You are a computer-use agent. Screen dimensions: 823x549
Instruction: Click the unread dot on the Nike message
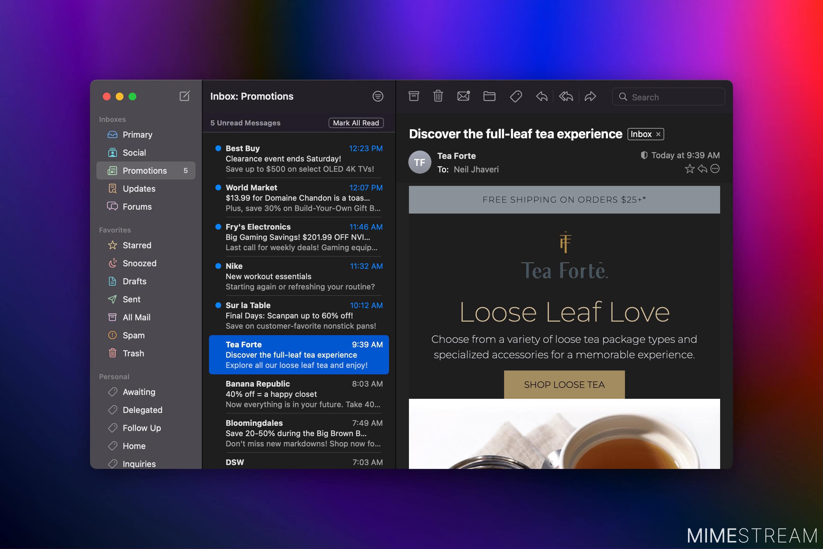tap(218, 266)
